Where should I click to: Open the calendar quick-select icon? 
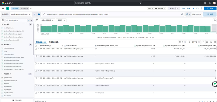click(188, 14)
